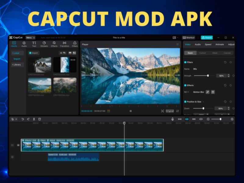This screenshot has height=183, width=244.
Task: Enter fullscreen player view
Action: coord(178,111)
